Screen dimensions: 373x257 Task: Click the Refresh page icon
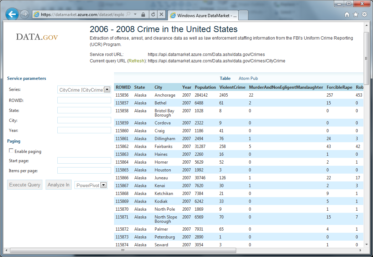point(153,15)
